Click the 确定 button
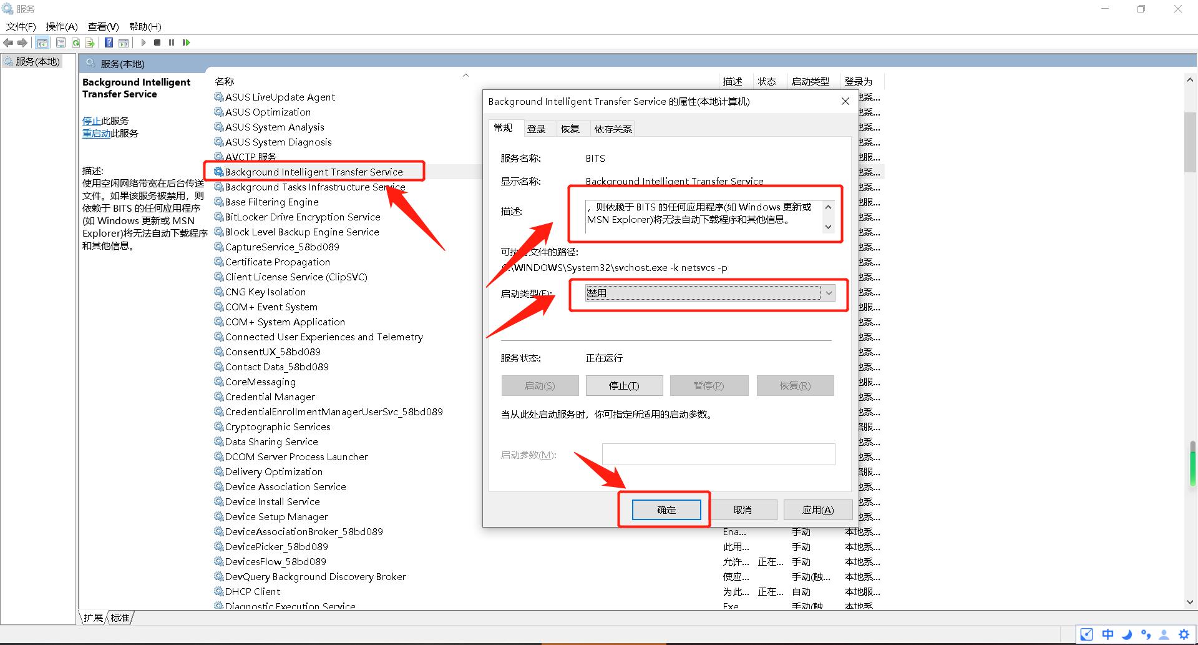This screenshot has height=645, width=1198. (666, 510)
